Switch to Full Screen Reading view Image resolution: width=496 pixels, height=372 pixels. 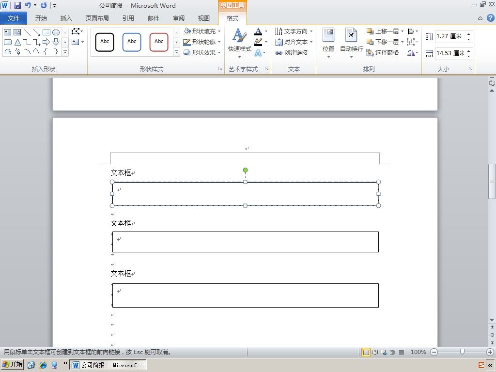(375, 352)
